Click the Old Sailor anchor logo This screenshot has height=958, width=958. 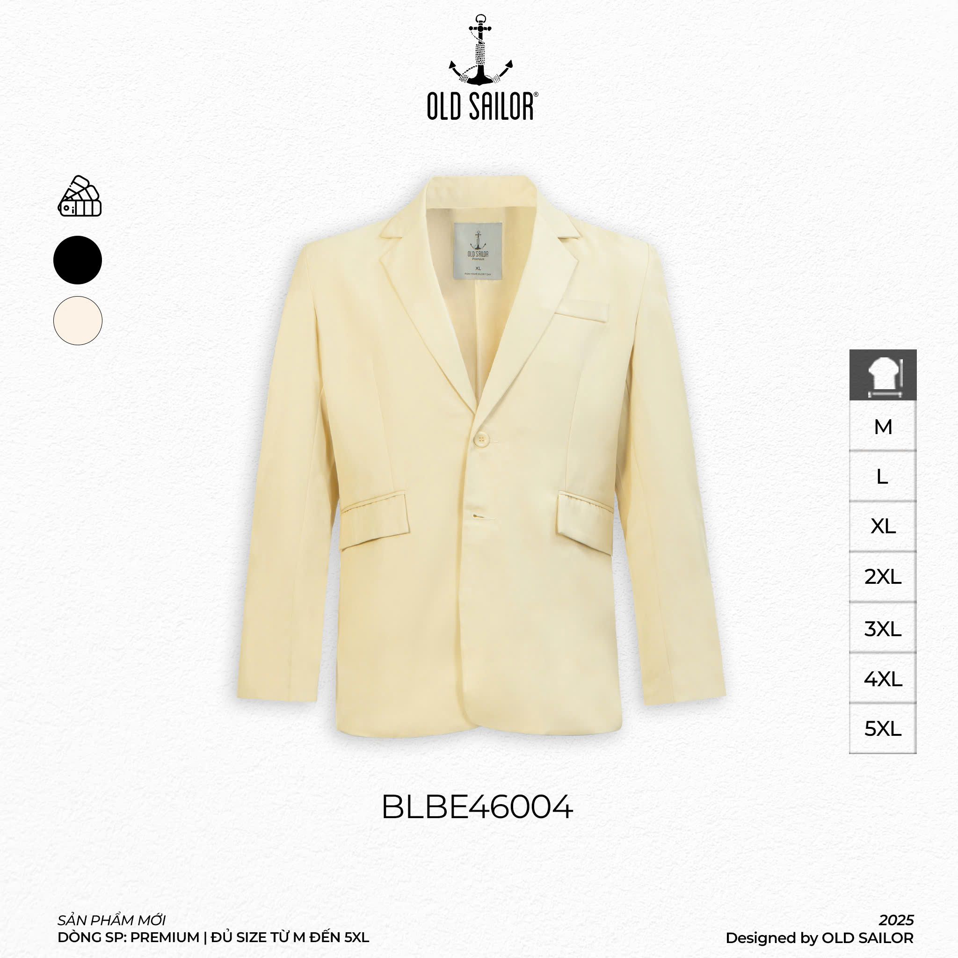480,50
